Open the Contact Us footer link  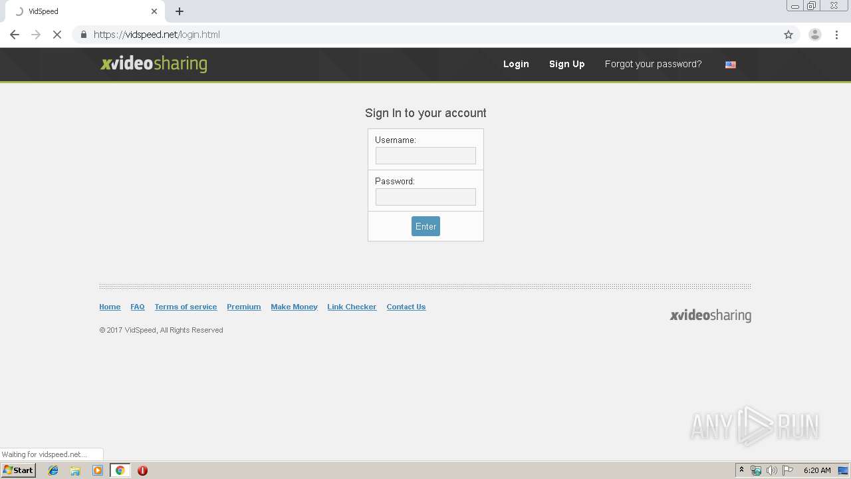(x=406, y=307)
